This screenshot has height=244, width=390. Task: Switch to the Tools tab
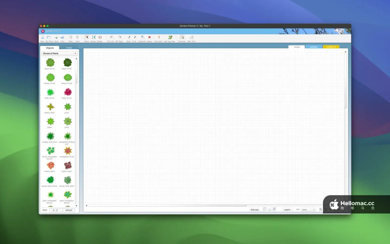pos(69,48)
